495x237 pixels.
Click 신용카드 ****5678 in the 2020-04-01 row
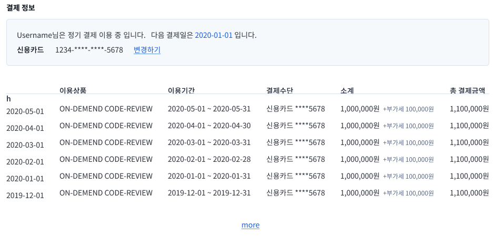coord(296,126)
